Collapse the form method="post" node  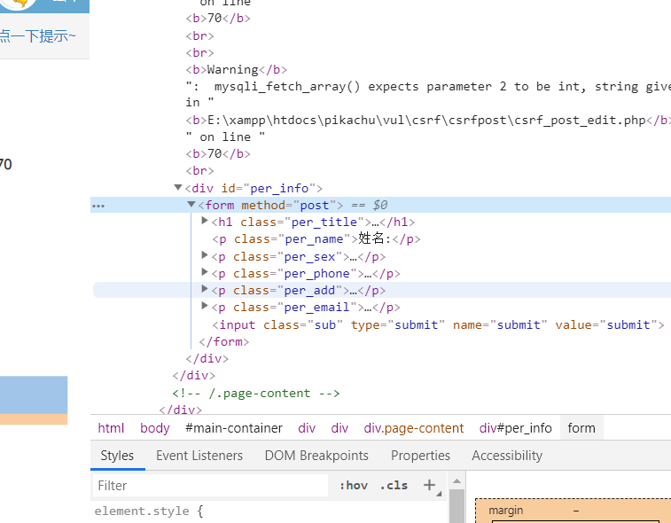191,205
